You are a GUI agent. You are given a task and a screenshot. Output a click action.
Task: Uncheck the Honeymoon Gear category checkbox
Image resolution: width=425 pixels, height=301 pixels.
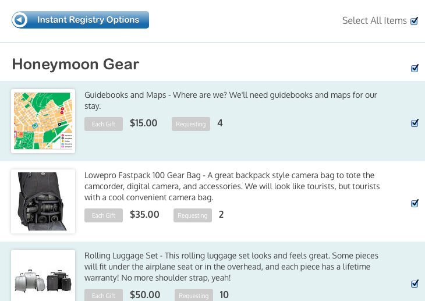415,68
